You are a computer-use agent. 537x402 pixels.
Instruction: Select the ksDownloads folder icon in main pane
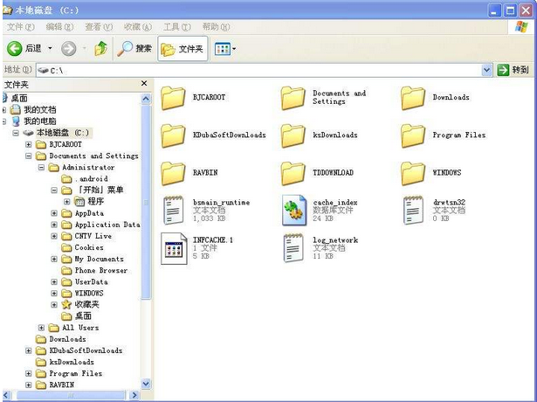click(293, 135)
